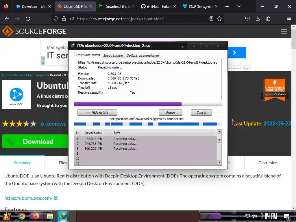
Task: View site security lock info
Action: (64, 19)
